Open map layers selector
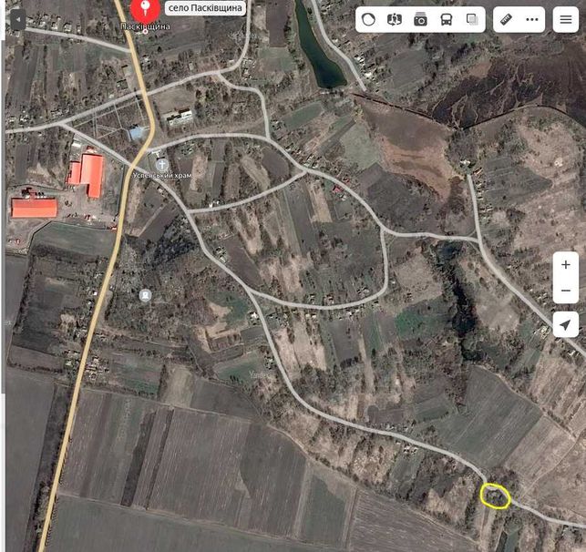The image size is (586, 552). [x=472, y=19]
